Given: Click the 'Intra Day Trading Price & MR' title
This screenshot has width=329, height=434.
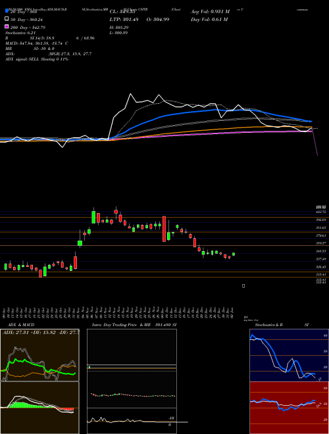Looking at the screenshot, I should pyautogui.click(x=121, y=325).
